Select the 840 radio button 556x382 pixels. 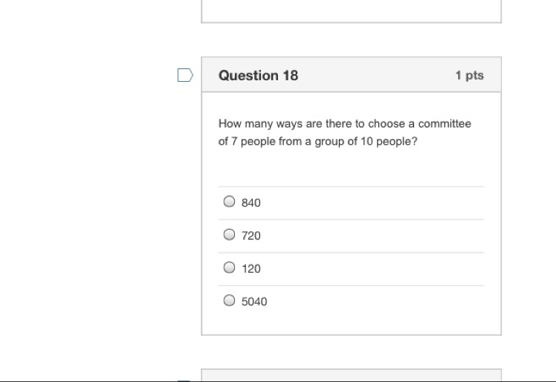(229, 201)
